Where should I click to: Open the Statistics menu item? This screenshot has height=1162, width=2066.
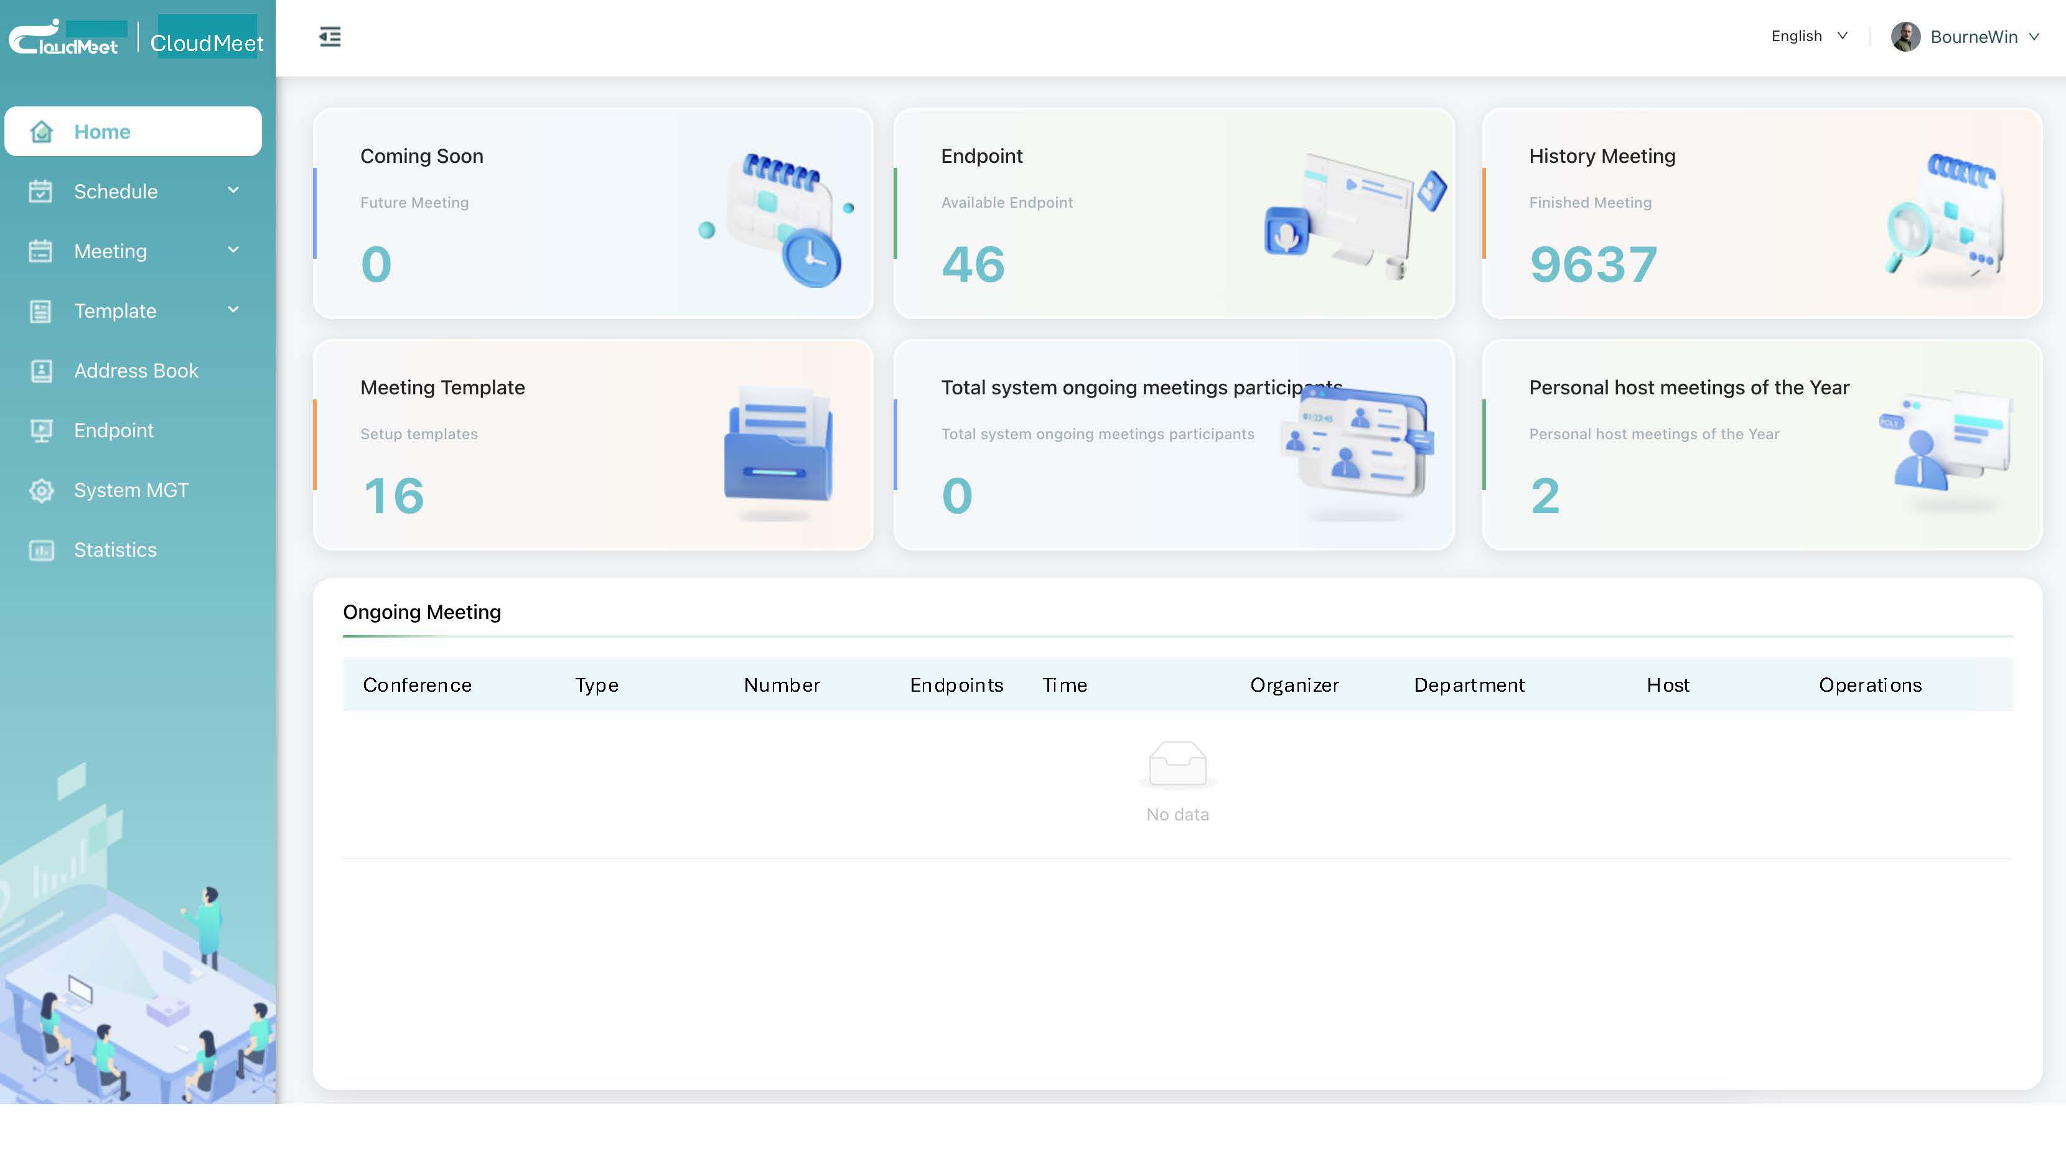point(116,550)
